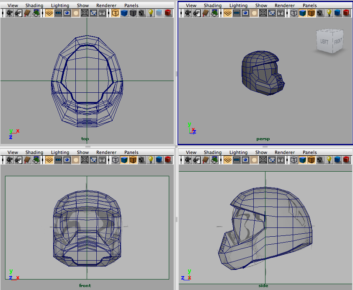Click Camera Attributes icon in persp panel
The height and width of the screenshot is (290, 353).
tap(196, 13)
